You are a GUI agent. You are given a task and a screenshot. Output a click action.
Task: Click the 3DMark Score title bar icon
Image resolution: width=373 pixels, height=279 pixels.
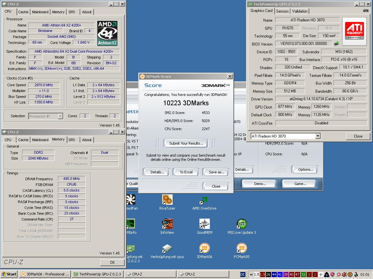(142, 77)
